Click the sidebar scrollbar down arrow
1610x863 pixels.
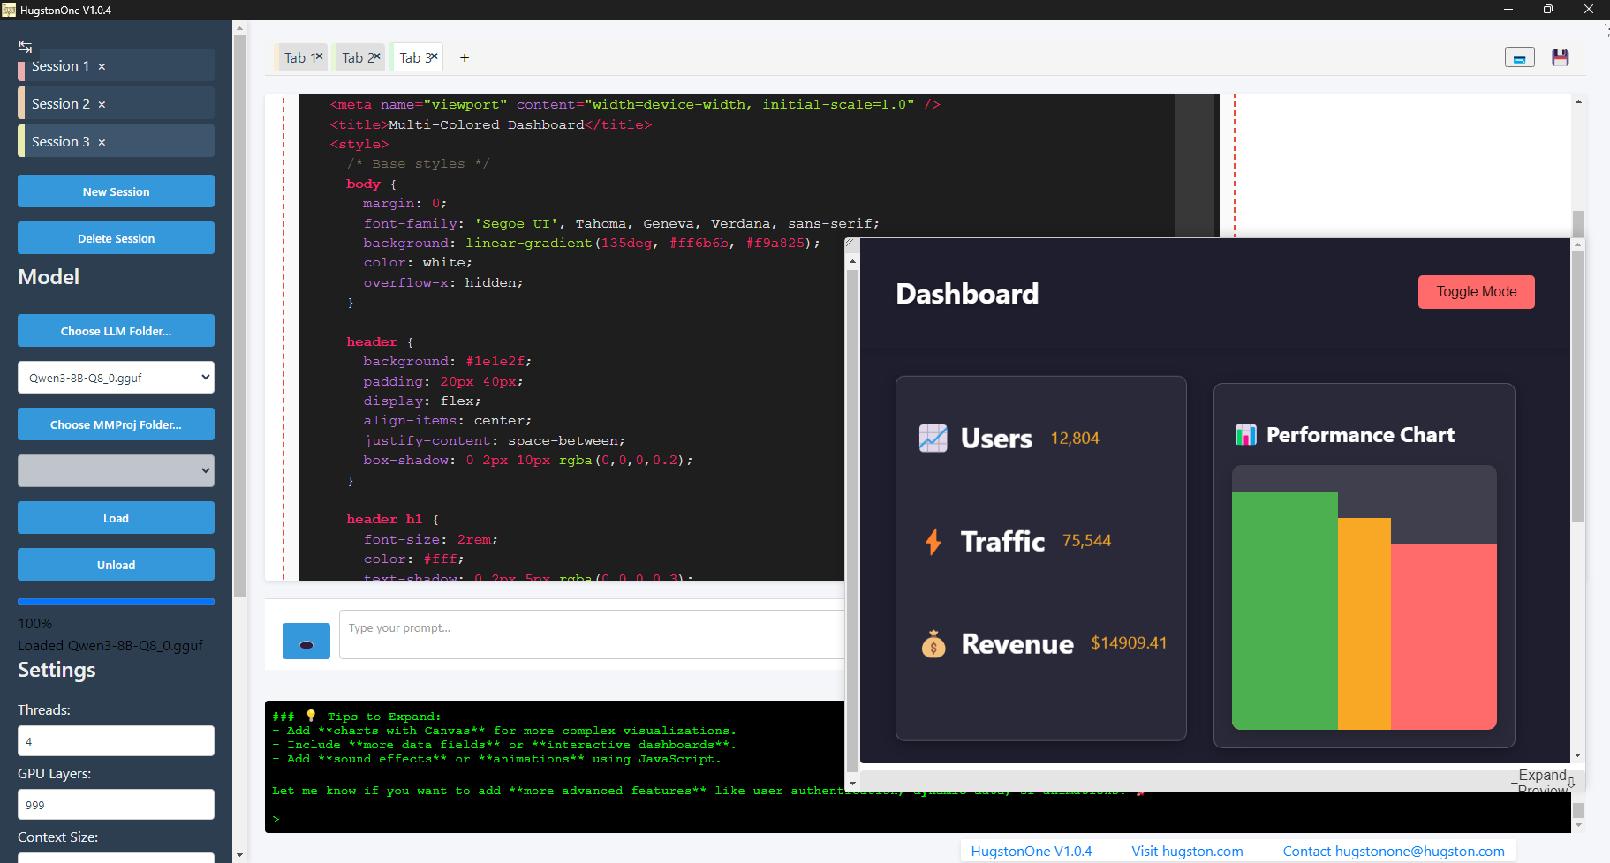click(239, 855)
